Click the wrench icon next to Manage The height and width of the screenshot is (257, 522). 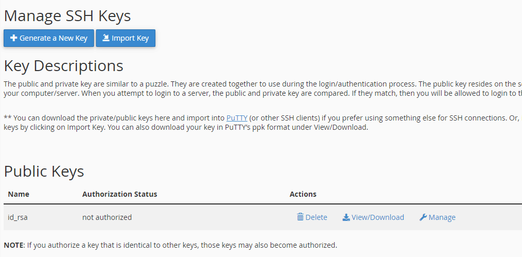pos(423,217)
